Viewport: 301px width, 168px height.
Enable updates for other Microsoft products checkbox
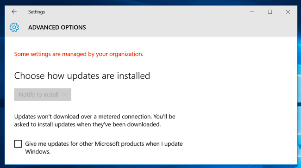tap(18, 143)
